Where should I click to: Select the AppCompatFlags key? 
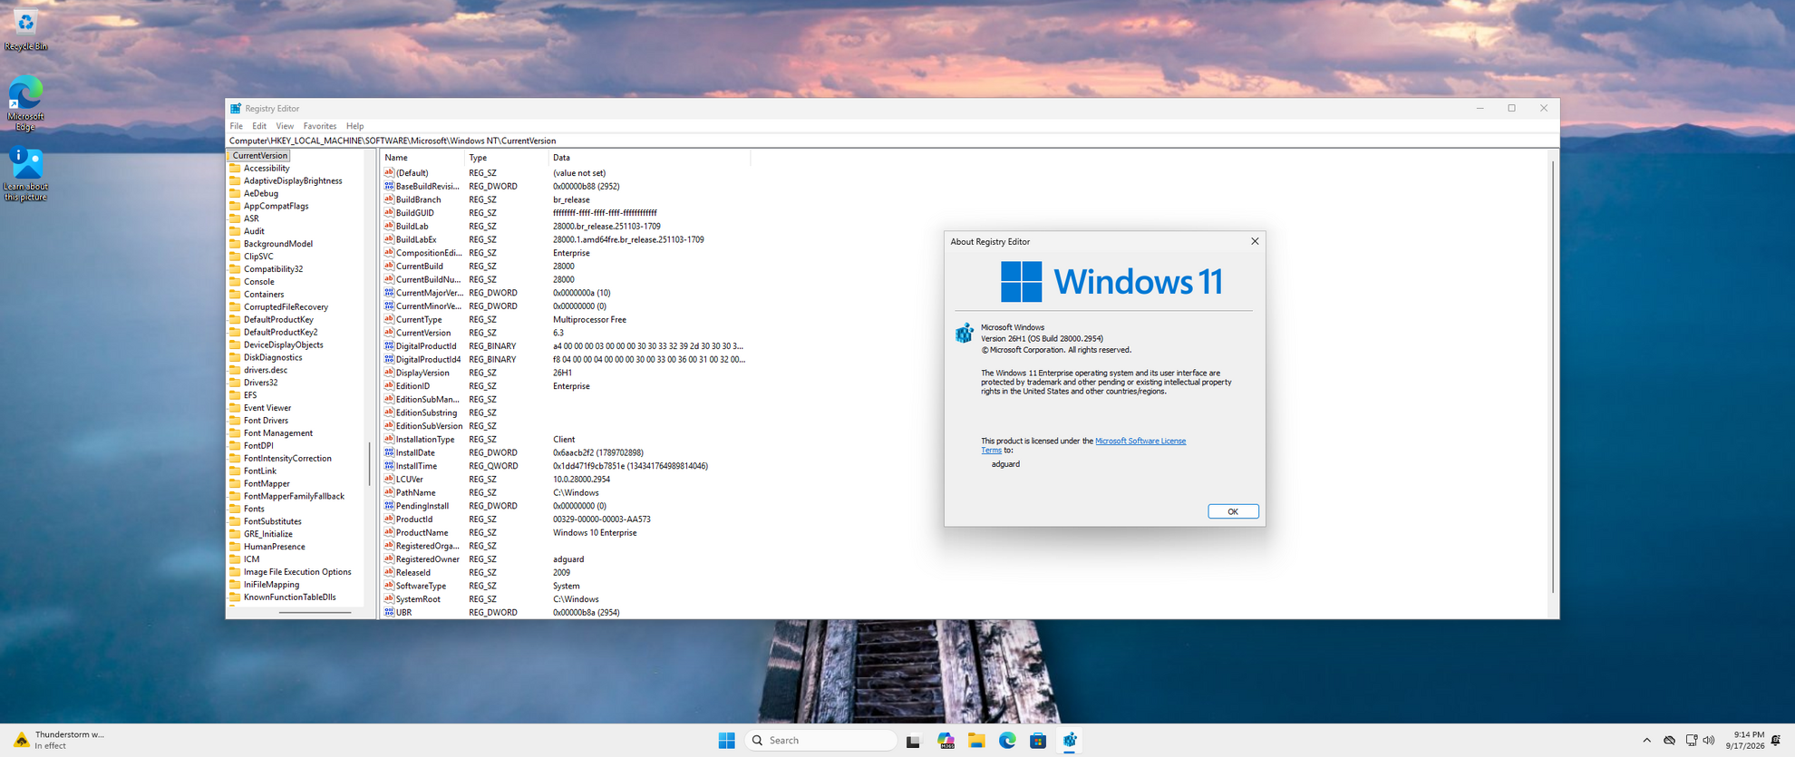276,206
